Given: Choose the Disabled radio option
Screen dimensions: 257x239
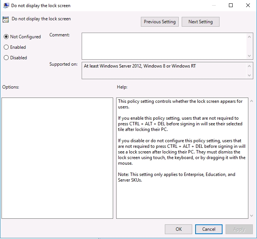Looking at the screenshot, I should (x=6, y=58).
